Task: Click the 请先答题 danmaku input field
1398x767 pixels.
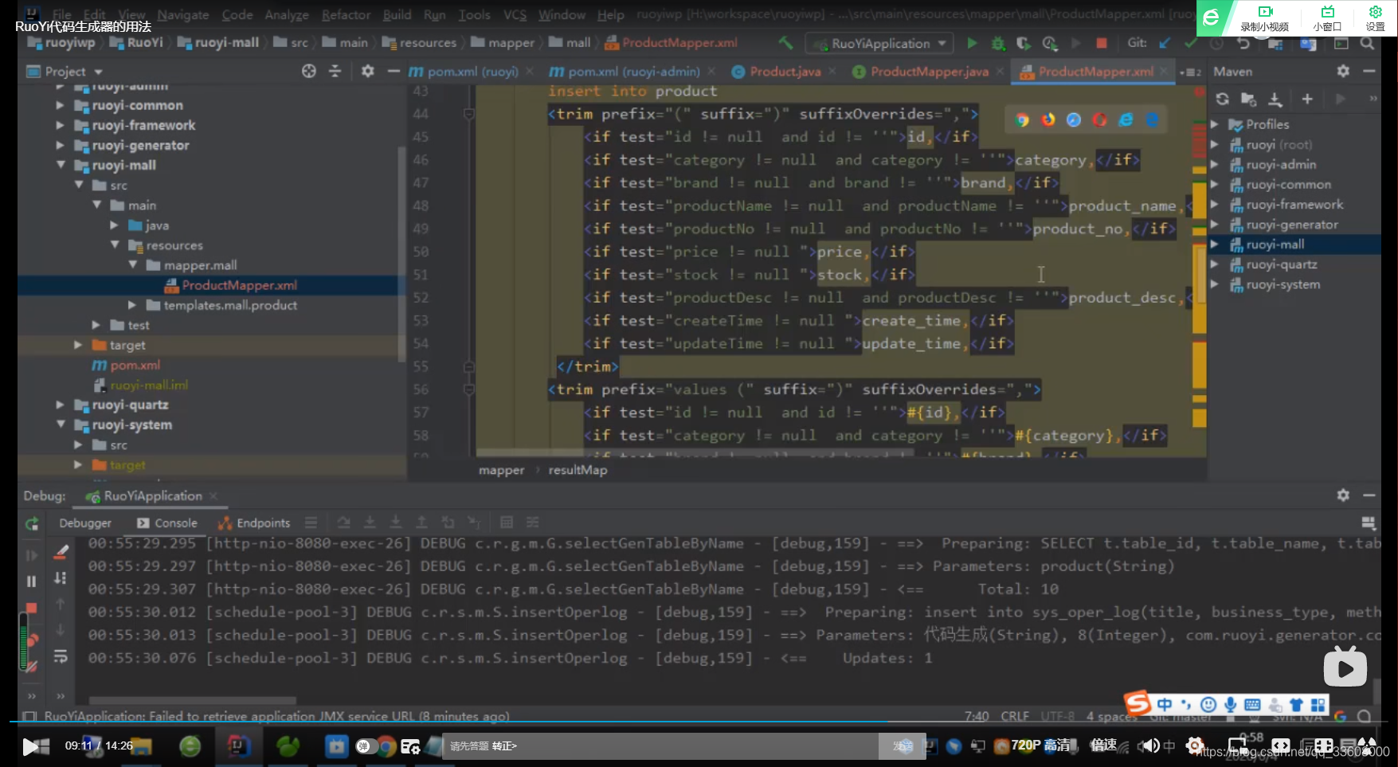Action: click(x=660, y=746)
